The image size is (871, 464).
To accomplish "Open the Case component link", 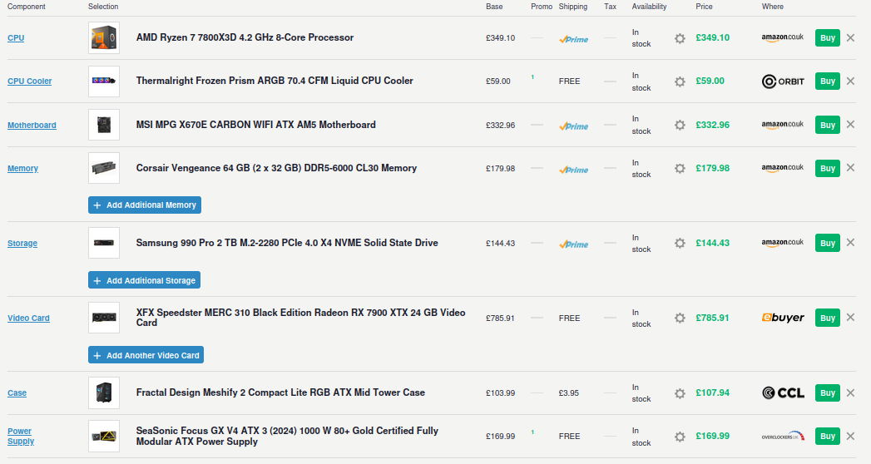I will (x=17, y=393).
